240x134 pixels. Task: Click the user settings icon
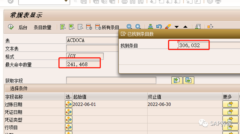click(198, 27)
